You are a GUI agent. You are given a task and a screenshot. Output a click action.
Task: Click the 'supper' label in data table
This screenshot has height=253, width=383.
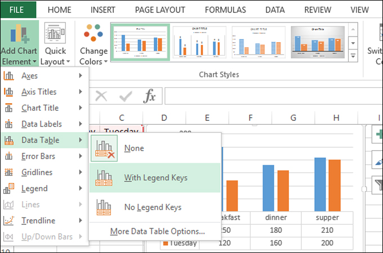pos(327,218)
